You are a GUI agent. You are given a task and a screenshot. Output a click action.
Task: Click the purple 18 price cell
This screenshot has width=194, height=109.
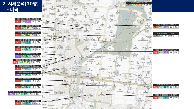point(28,21)
